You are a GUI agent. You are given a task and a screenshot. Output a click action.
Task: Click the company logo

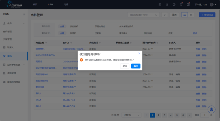click(x=14, y=4)
